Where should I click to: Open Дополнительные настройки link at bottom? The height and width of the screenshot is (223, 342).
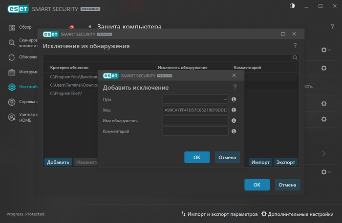click(298, 214)
